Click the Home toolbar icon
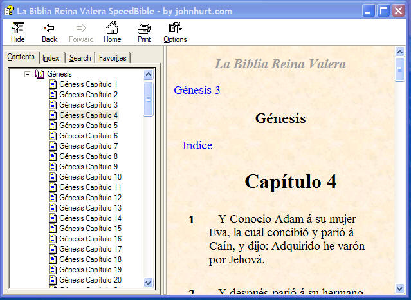Screen dimensions: 411x300 112,28
